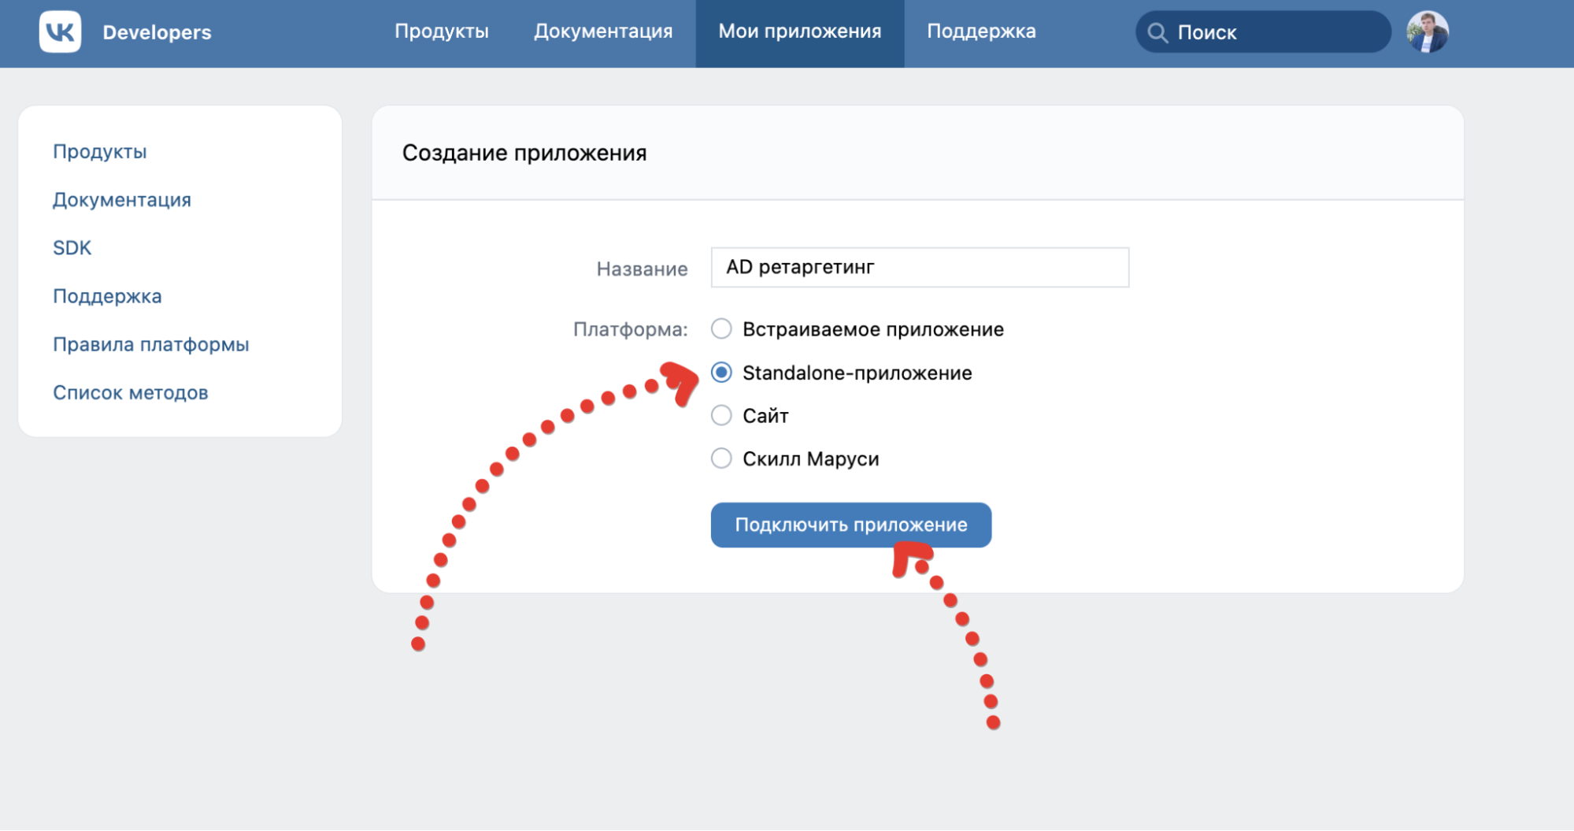This screenshot has height=831, width=1574.
Task: Open Продукты in top navigation
Action: [442, 32]
